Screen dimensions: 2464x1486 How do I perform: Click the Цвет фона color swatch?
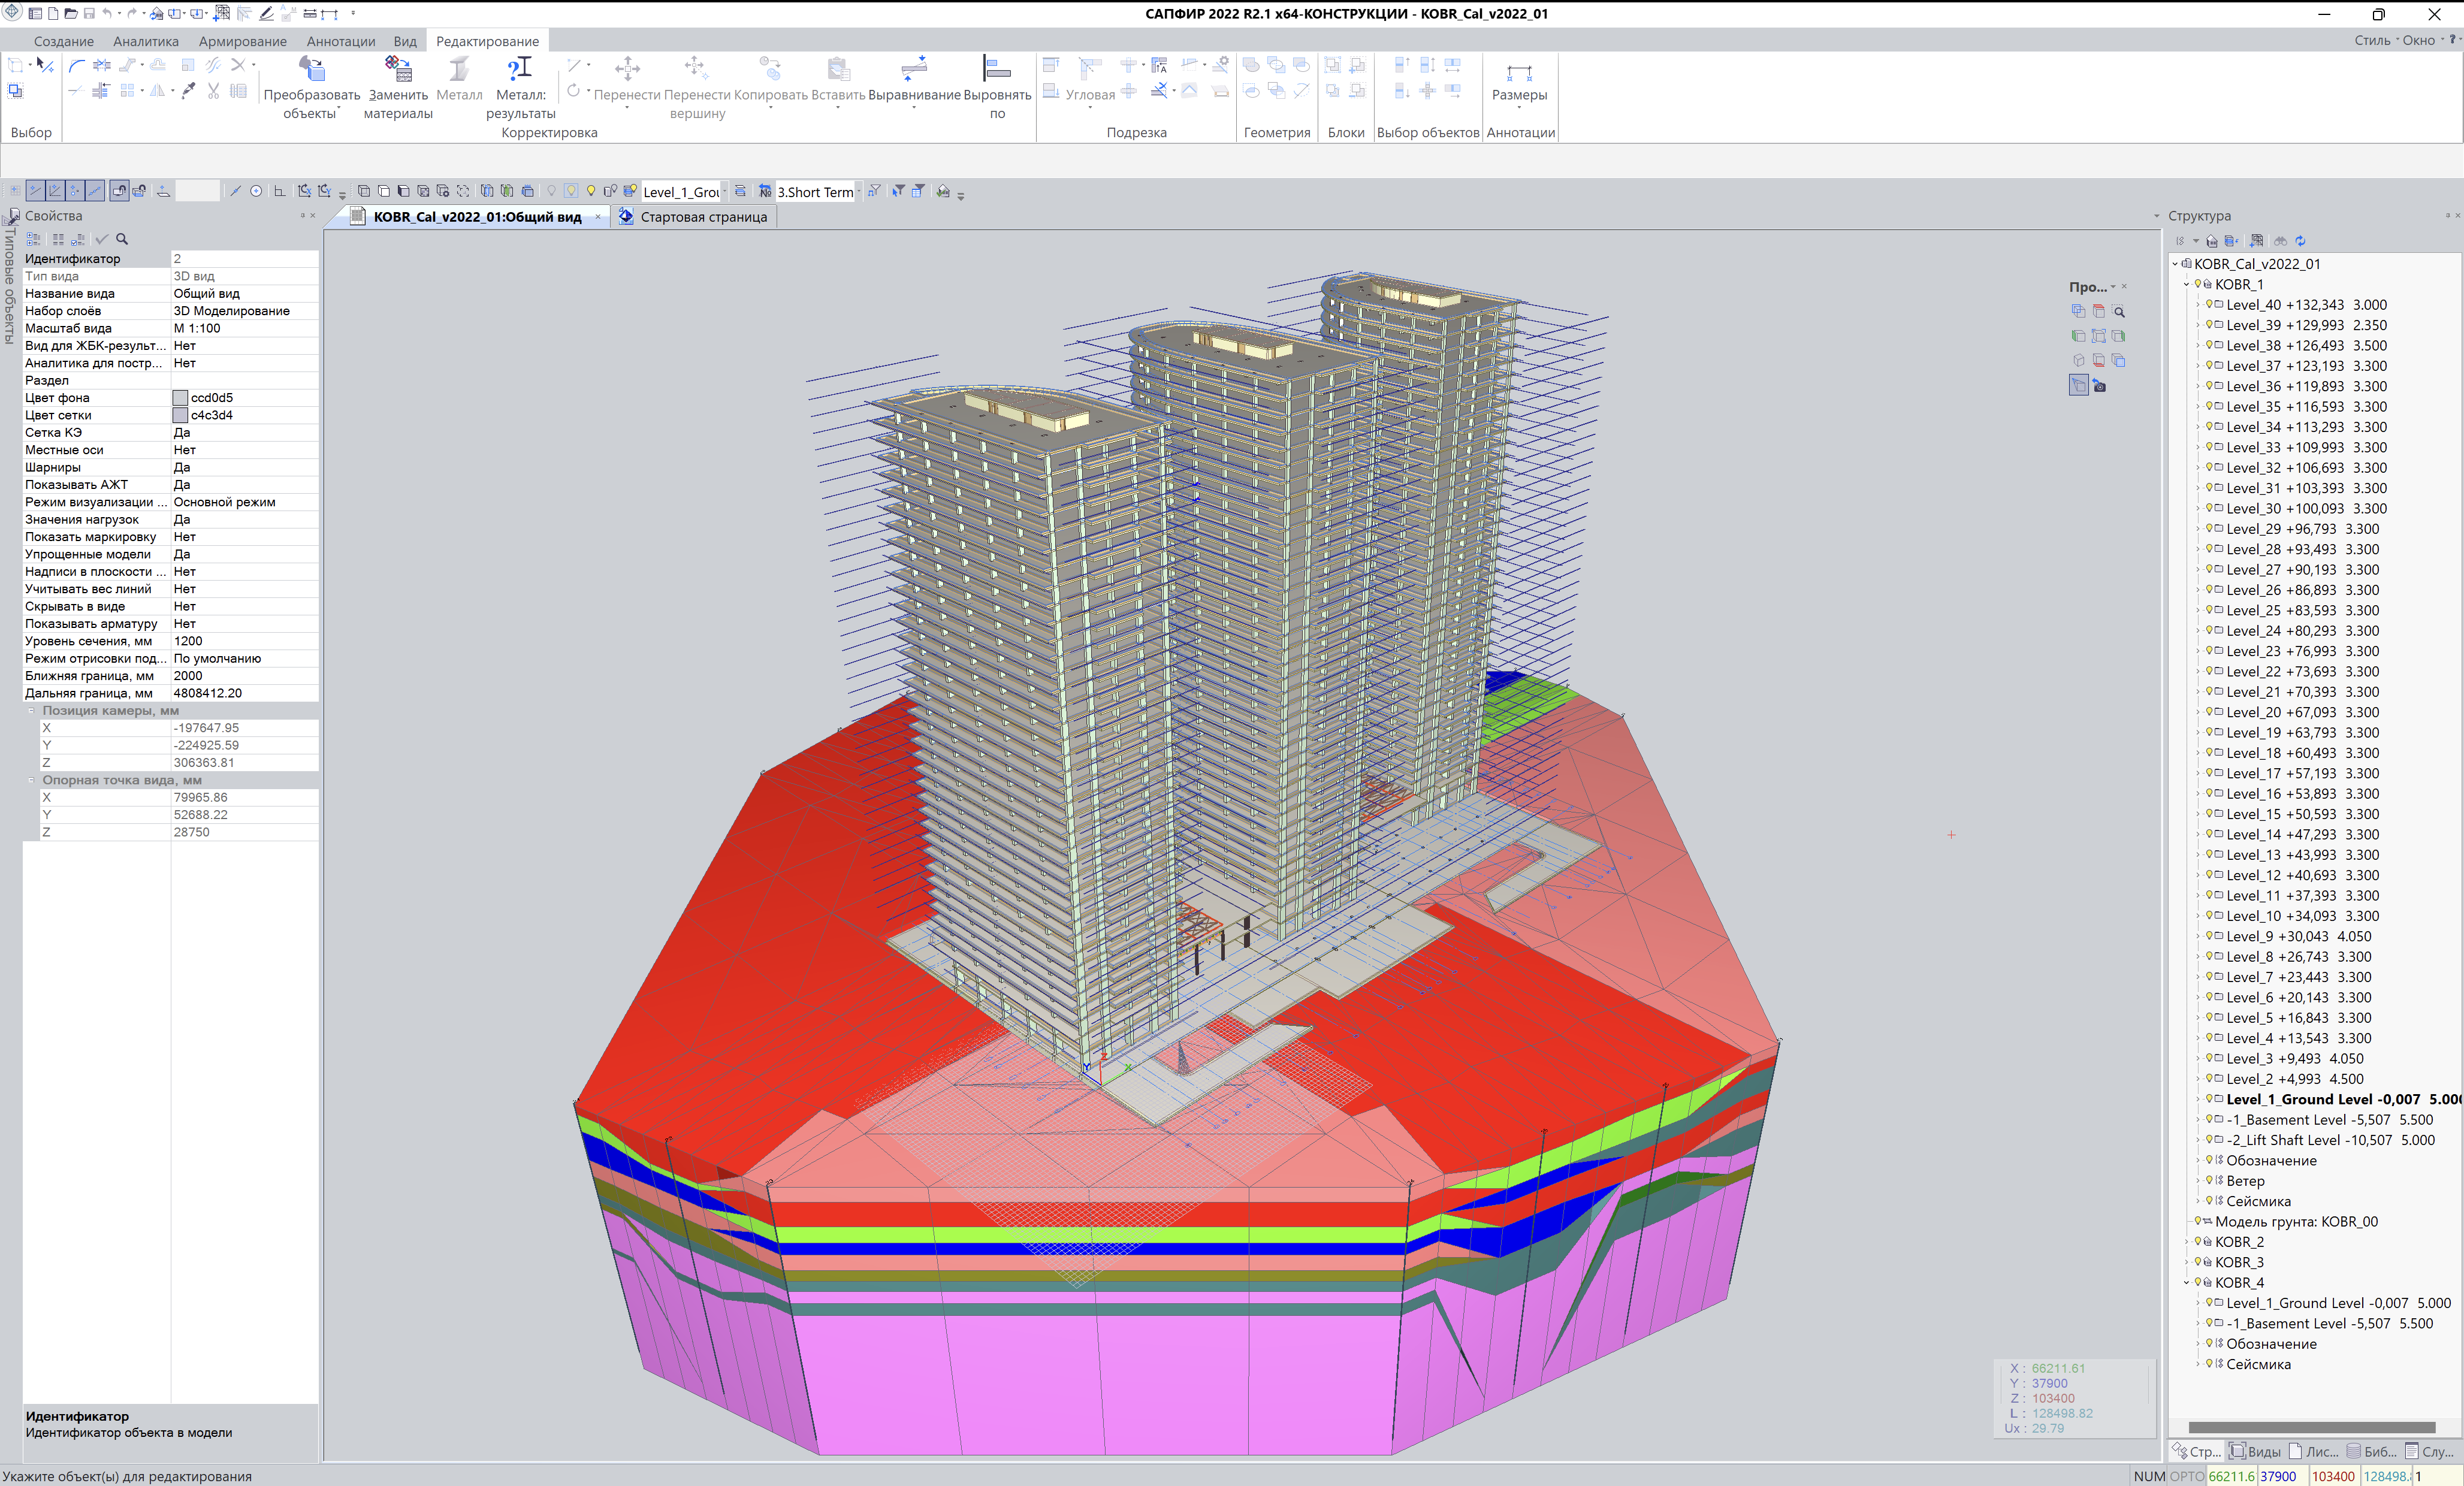[180, 398]
